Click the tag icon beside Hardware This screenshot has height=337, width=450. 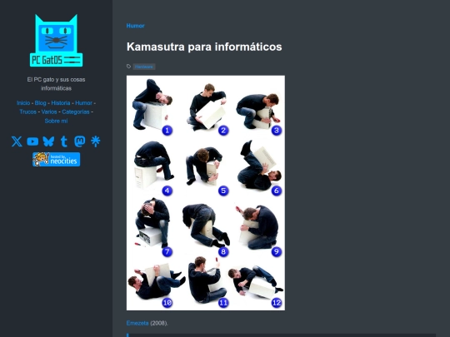tap(129, 67)
